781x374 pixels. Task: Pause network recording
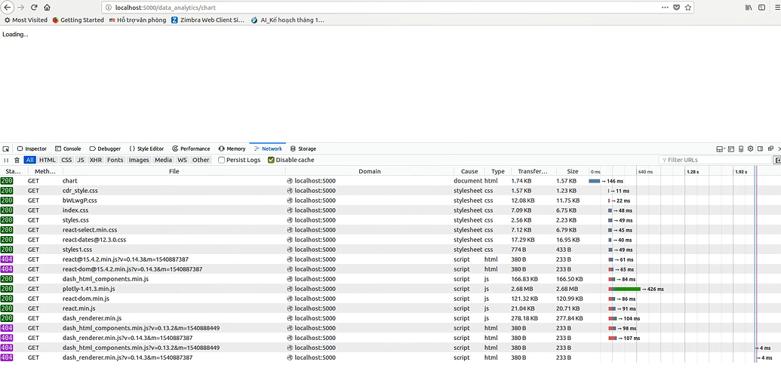[x=7, y=161]
